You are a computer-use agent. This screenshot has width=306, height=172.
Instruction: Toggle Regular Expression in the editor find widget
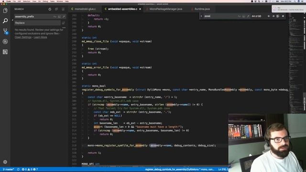pyautogui.click(x=248, y=16)
